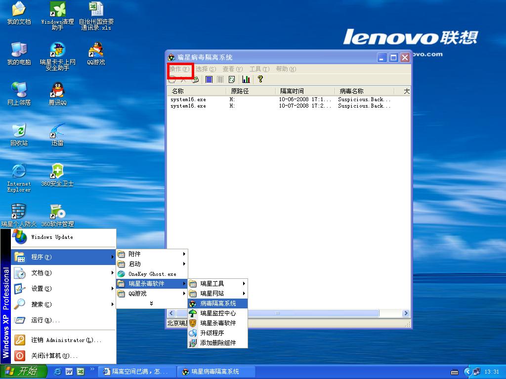Screen dimensions: 506x379
Task: Expand the 瑞星工具 submenu
Action: pyautogui.click(x=217, y=284)
